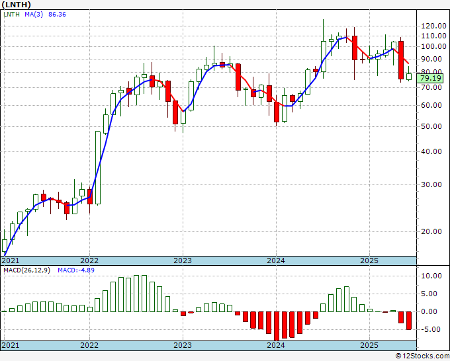The height and width of the screenshot is (361, 450).
Task: Click 2022 on the price chart timeline
Action: pyautogui.click(x=89, y=261)
